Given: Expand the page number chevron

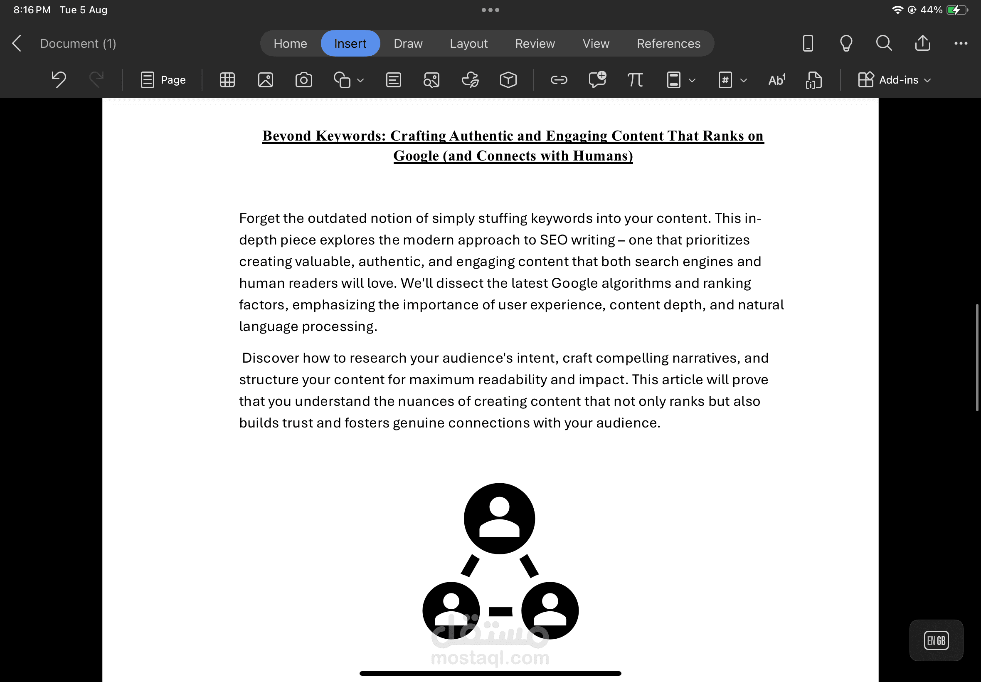Looking at the screenshot, I should click(744, 80).
